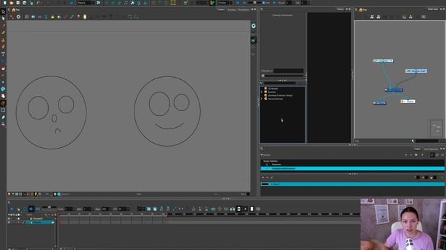Click the orange safe-area frame icon in top toolbar
Screen dimensions: 446x250
coord(173,3)
